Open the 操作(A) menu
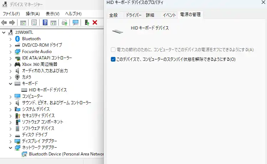 (x=33, y=14)
